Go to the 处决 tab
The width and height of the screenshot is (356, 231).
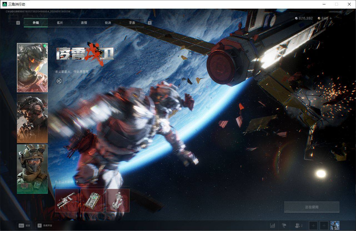(x=108, y=23)
